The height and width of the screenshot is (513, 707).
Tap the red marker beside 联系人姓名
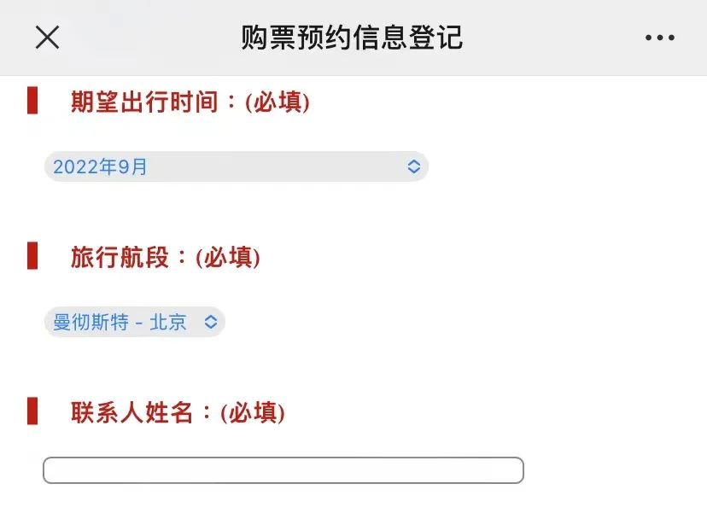[32, 411]
